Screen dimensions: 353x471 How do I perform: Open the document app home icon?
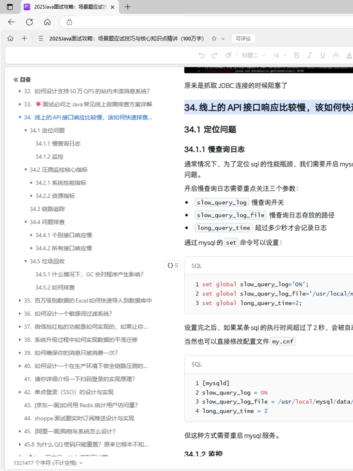click(10, 39)
